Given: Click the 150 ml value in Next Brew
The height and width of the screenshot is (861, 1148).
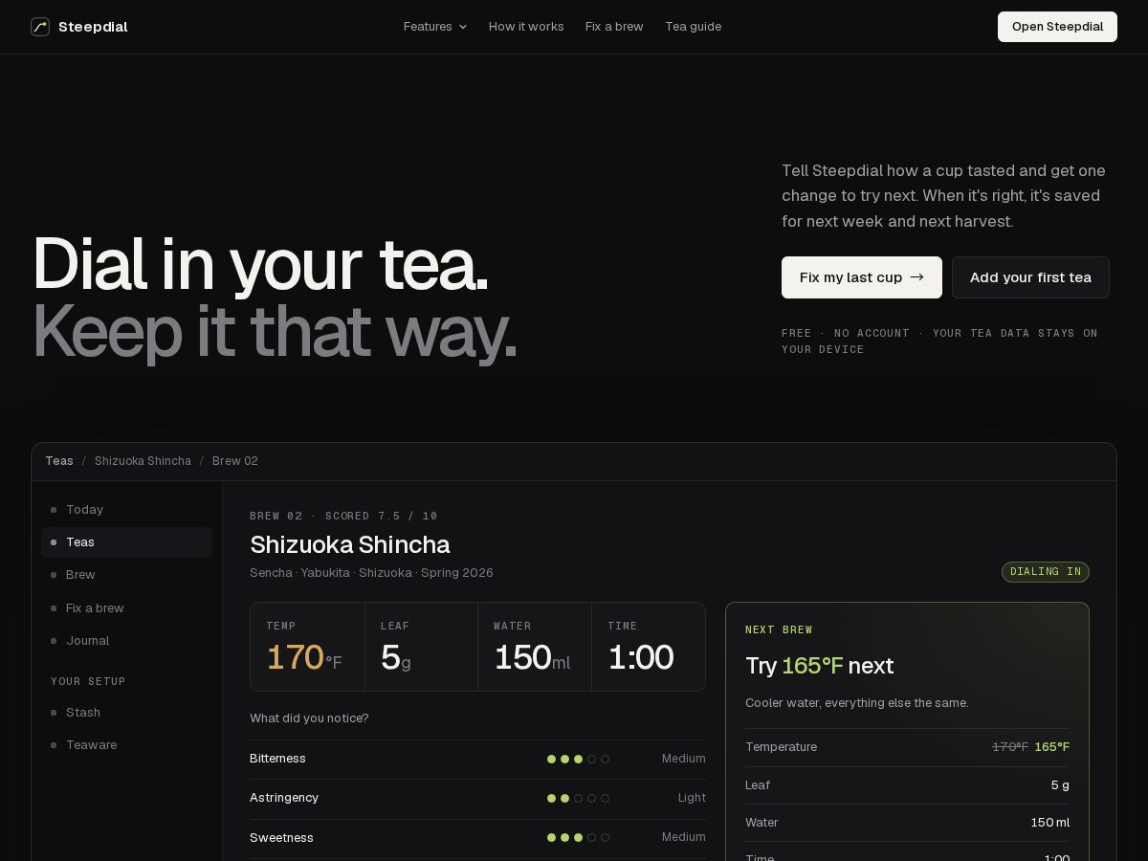Looking at the screenshot, I should point(1050,823).
